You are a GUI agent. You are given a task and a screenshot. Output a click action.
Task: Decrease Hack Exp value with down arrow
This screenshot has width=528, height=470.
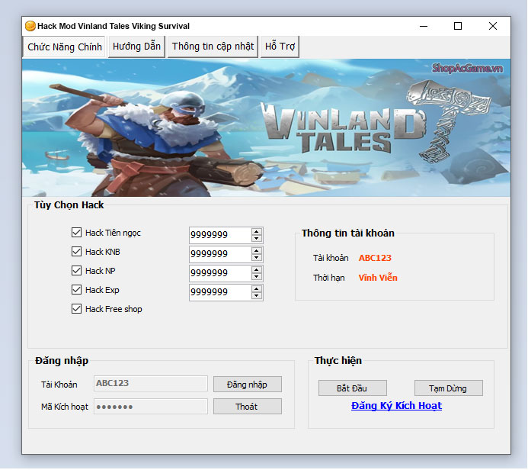tap(257, 296)
